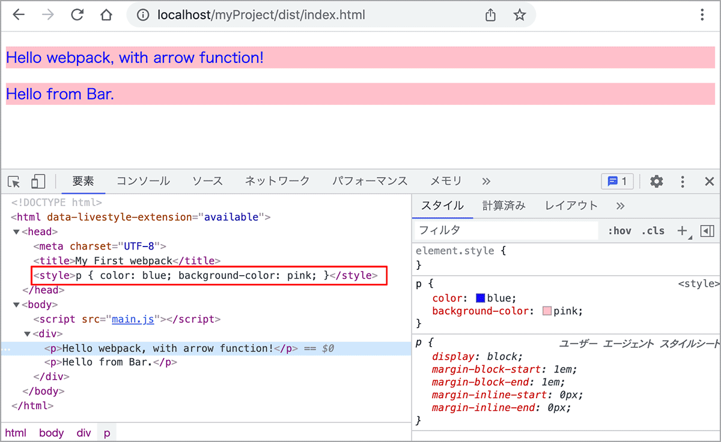Collapse the div element node
This screenshot has height=442, width=721.
click(x=28, y=334)
